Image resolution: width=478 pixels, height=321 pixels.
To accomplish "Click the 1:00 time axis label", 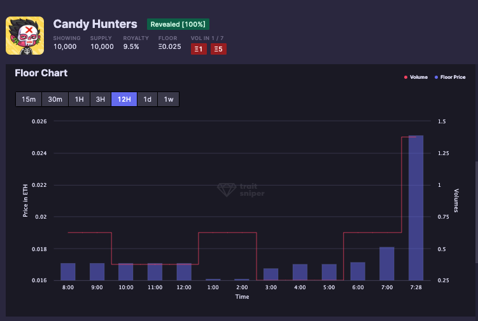I will pos(213,287).
